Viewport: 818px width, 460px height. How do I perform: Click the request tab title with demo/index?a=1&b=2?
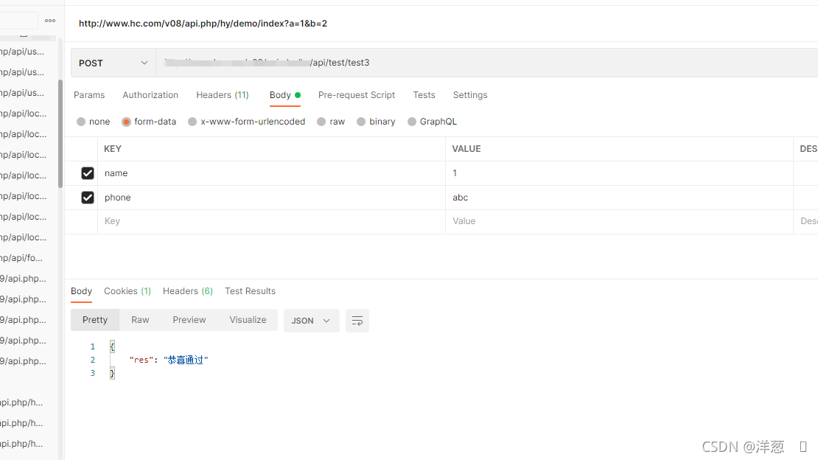coord(203,24)
